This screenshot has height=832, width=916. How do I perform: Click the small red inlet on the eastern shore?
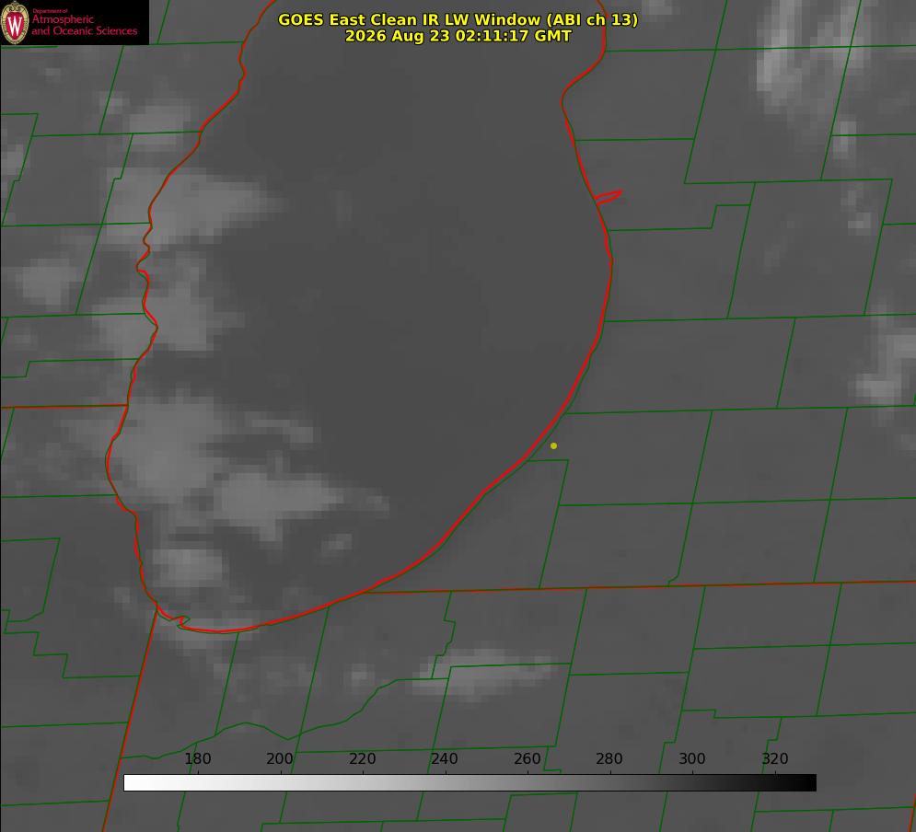point(608,197)
